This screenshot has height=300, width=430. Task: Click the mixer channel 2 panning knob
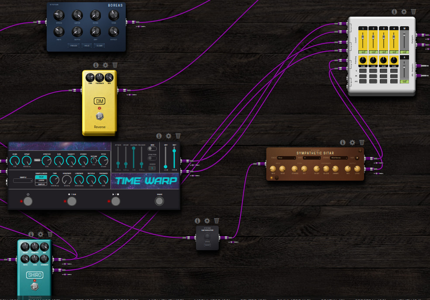coord(373,60)
